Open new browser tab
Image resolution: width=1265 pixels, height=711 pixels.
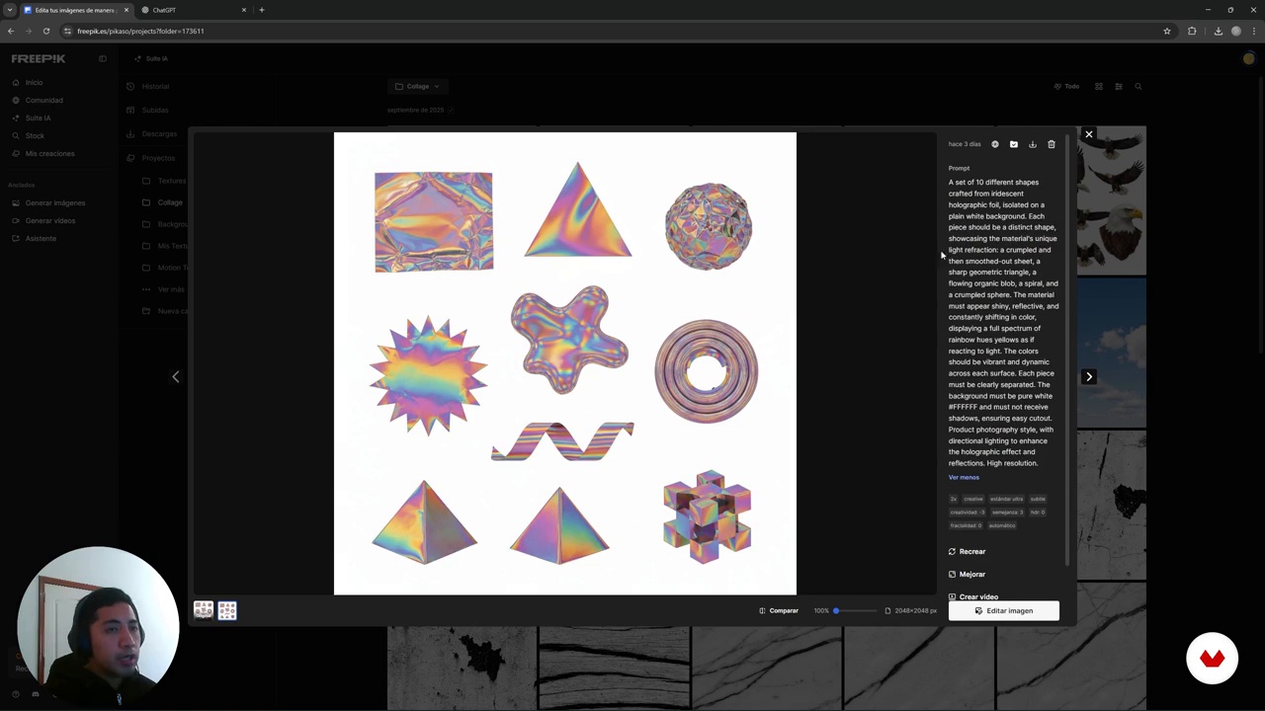click(262, 10)
